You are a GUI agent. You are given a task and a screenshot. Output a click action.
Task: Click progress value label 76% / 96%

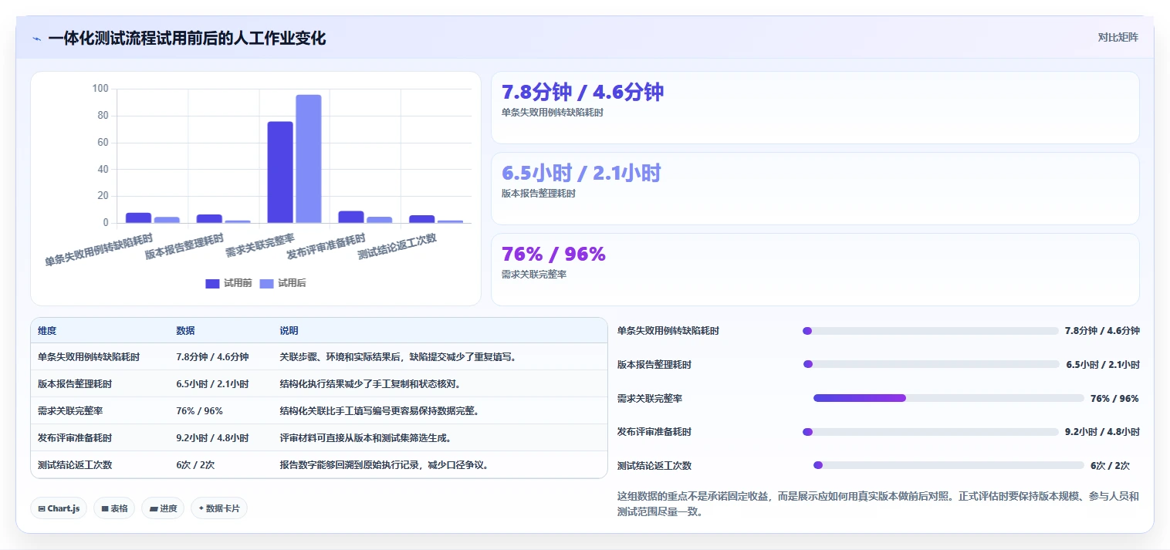[x=1114, y=398]
